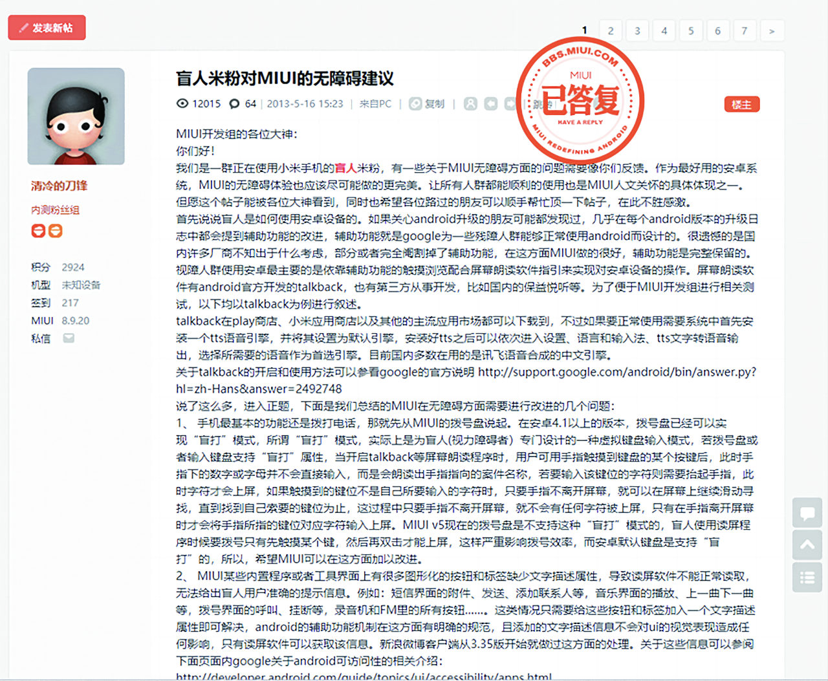Screen dimensions: 828x681
Task: Click the back-to-top arrow button
Action: (x=807, y=545)
